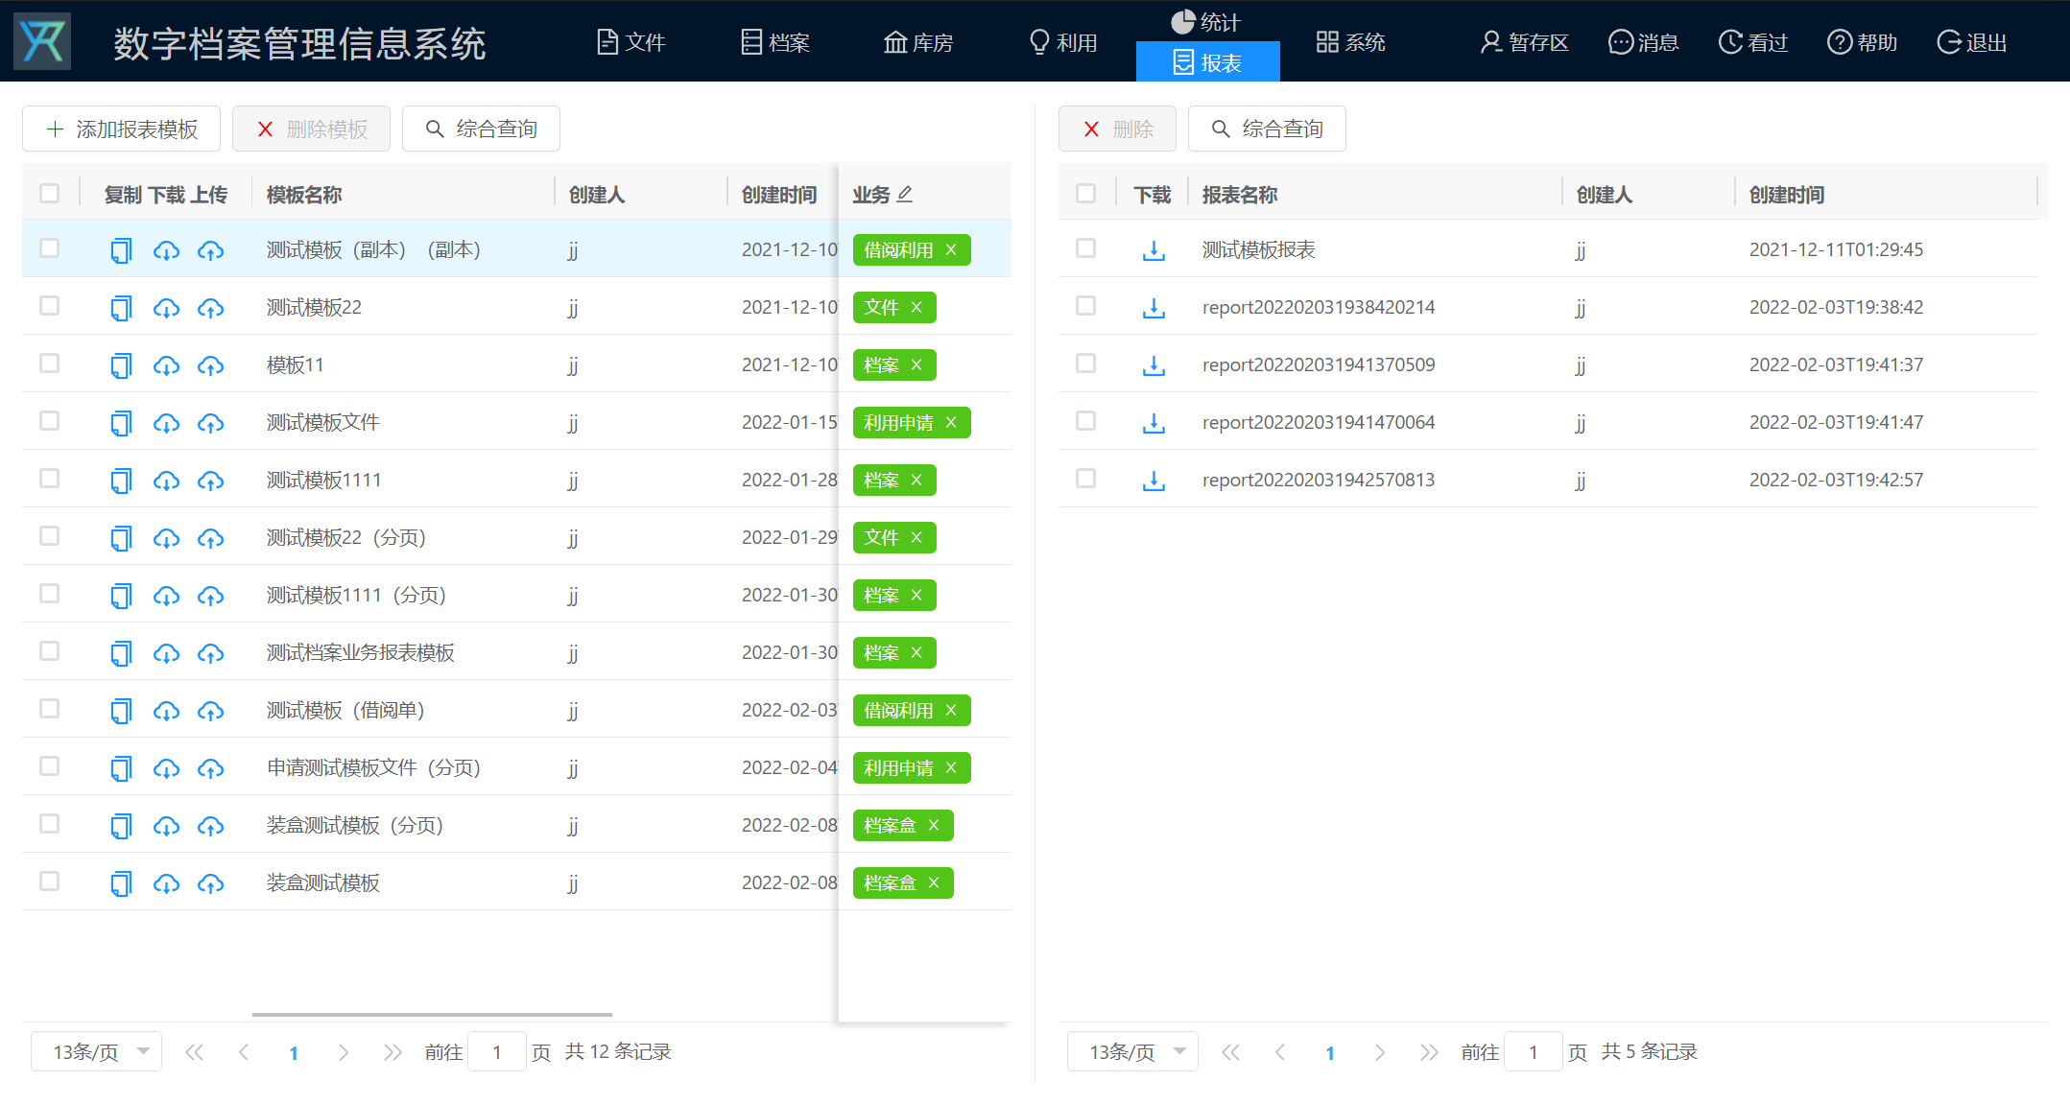Viewport: 2070px width, 1105px height.
Task: Upload to 测试模板（副本）（副本） row
Action: point(210,250)
